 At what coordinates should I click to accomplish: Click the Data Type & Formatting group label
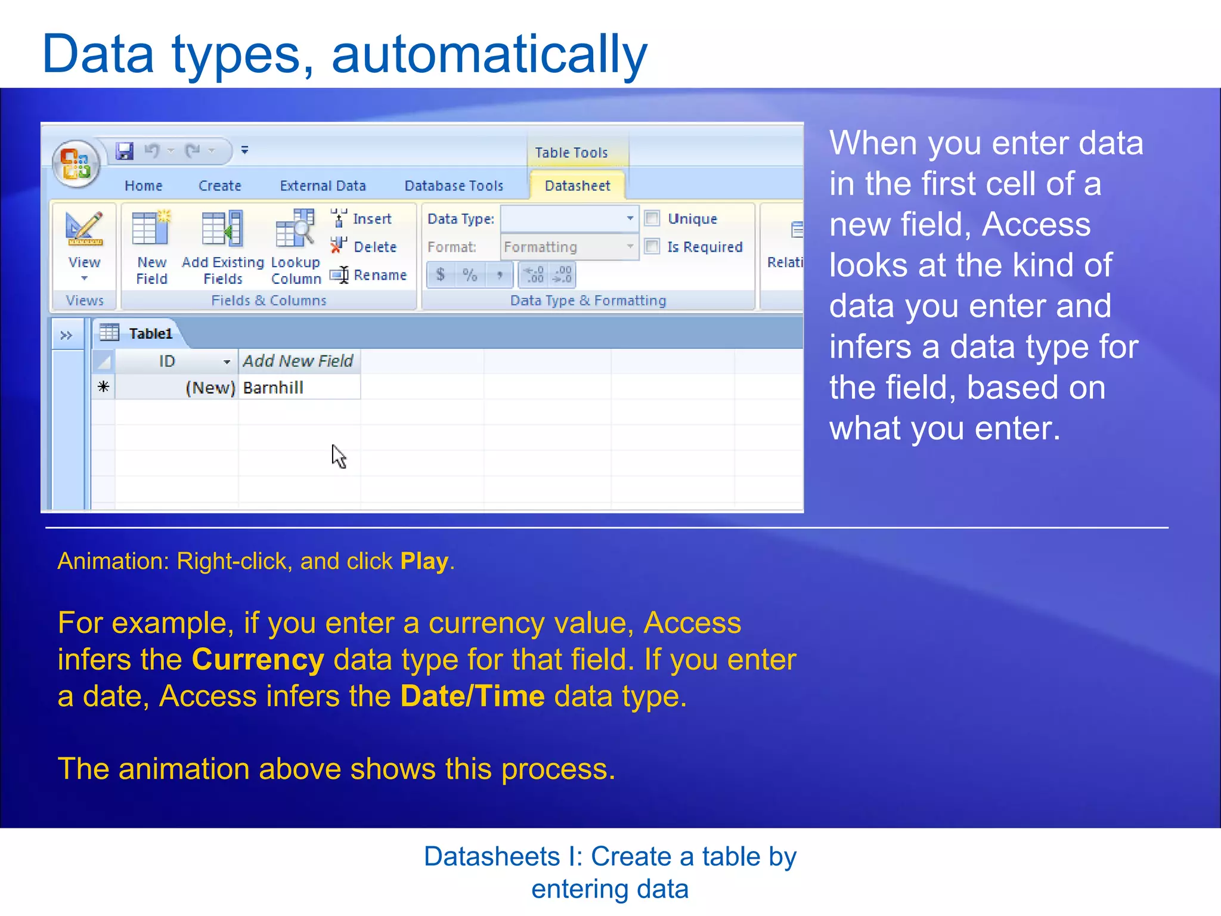pos(588,300)
